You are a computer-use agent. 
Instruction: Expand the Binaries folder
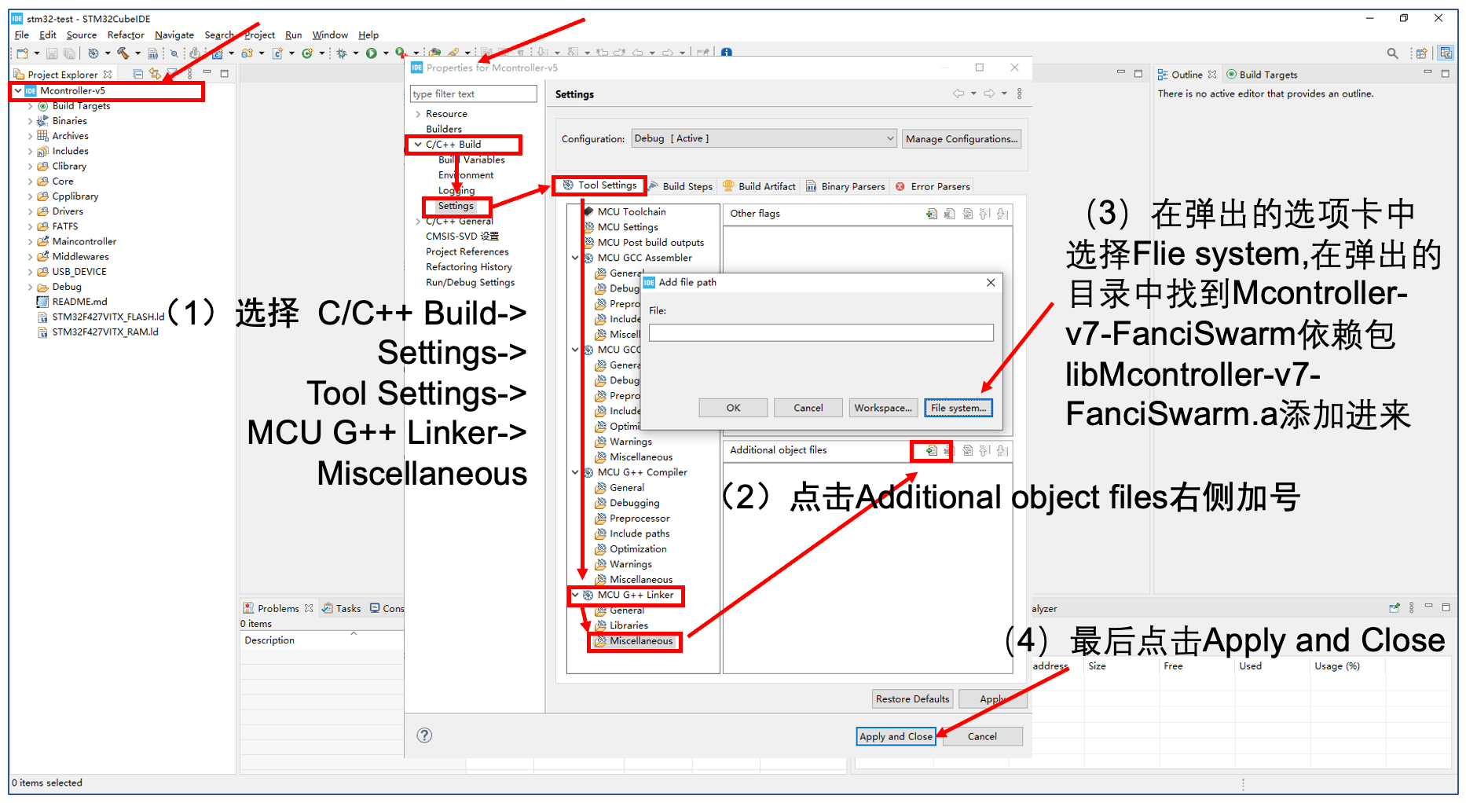point(31,121)
